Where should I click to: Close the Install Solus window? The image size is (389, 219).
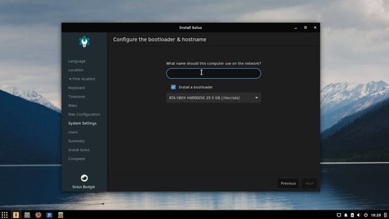[x=315, y=27]
